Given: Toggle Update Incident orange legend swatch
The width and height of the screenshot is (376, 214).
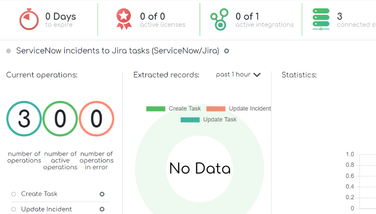Looking at the screenshot, I should [216, 109].
